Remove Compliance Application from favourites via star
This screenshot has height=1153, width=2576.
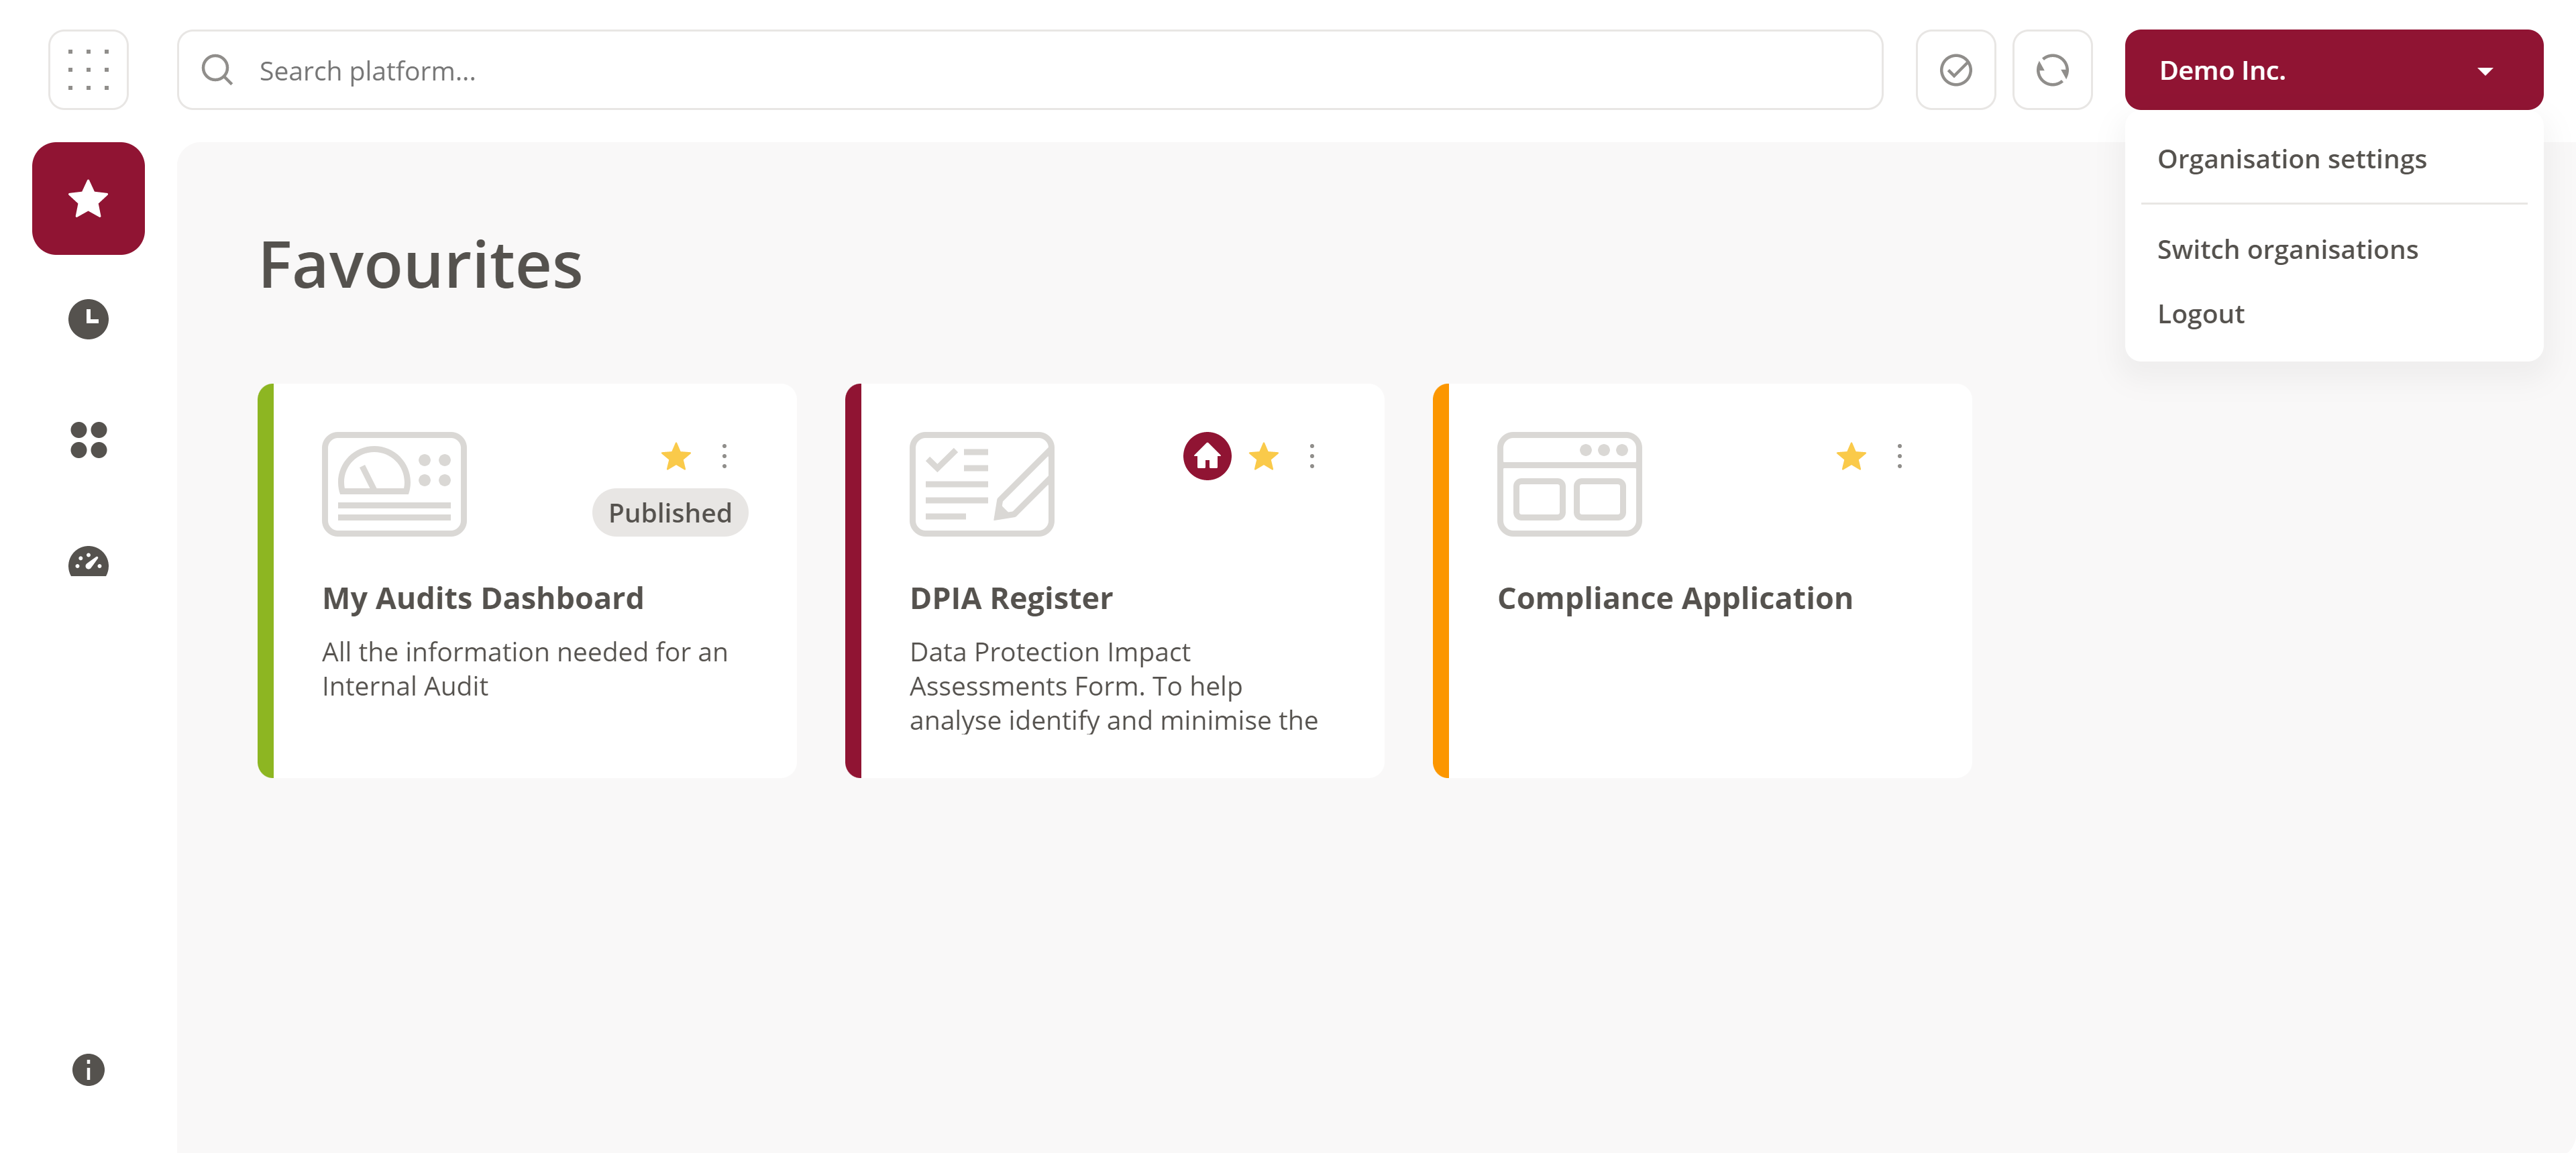[1850, 456]
